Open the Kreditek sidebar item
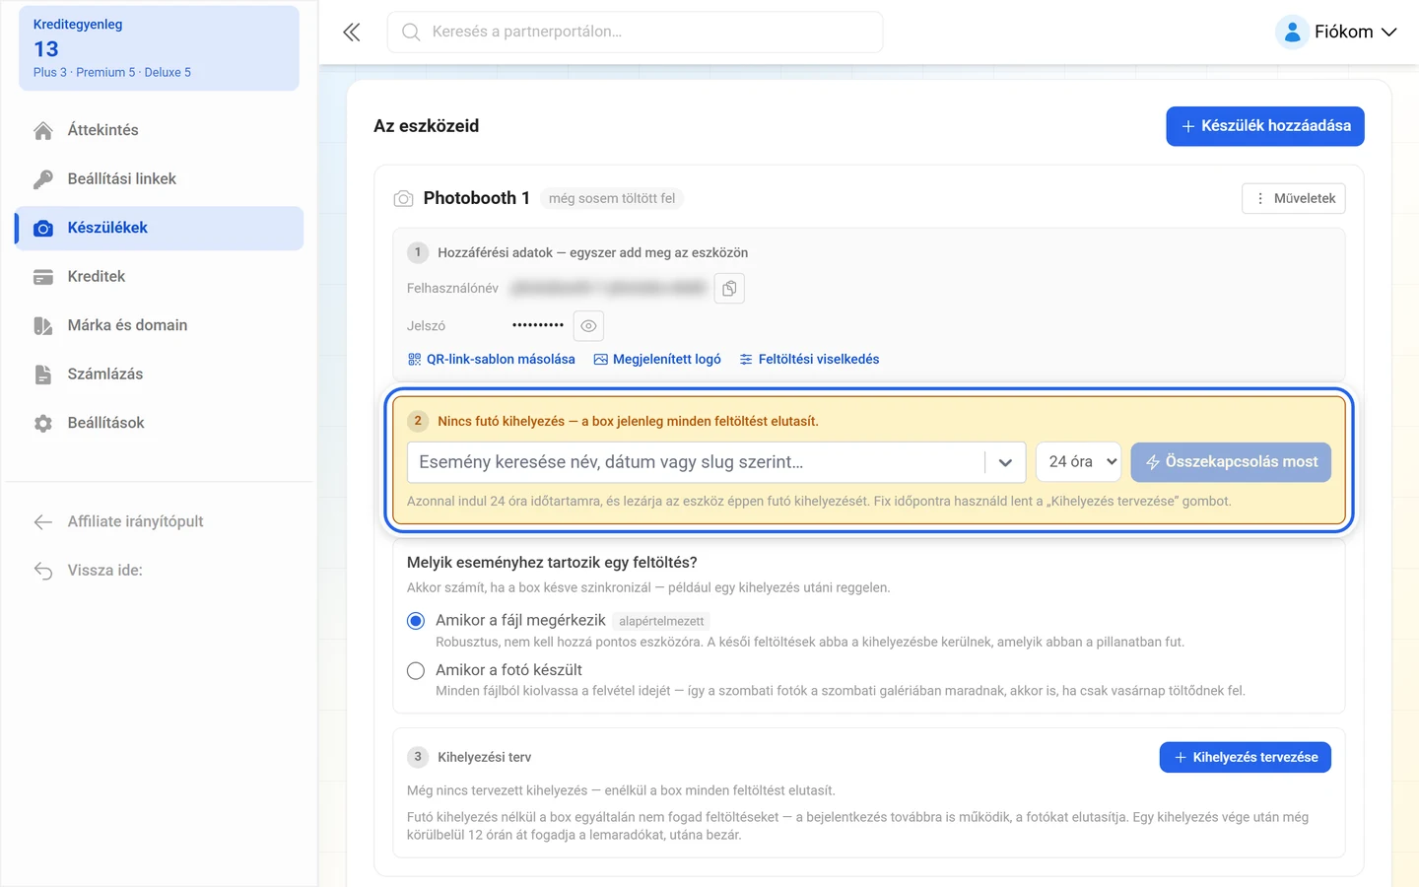The image size is (1419, 887). click(160, 277)
